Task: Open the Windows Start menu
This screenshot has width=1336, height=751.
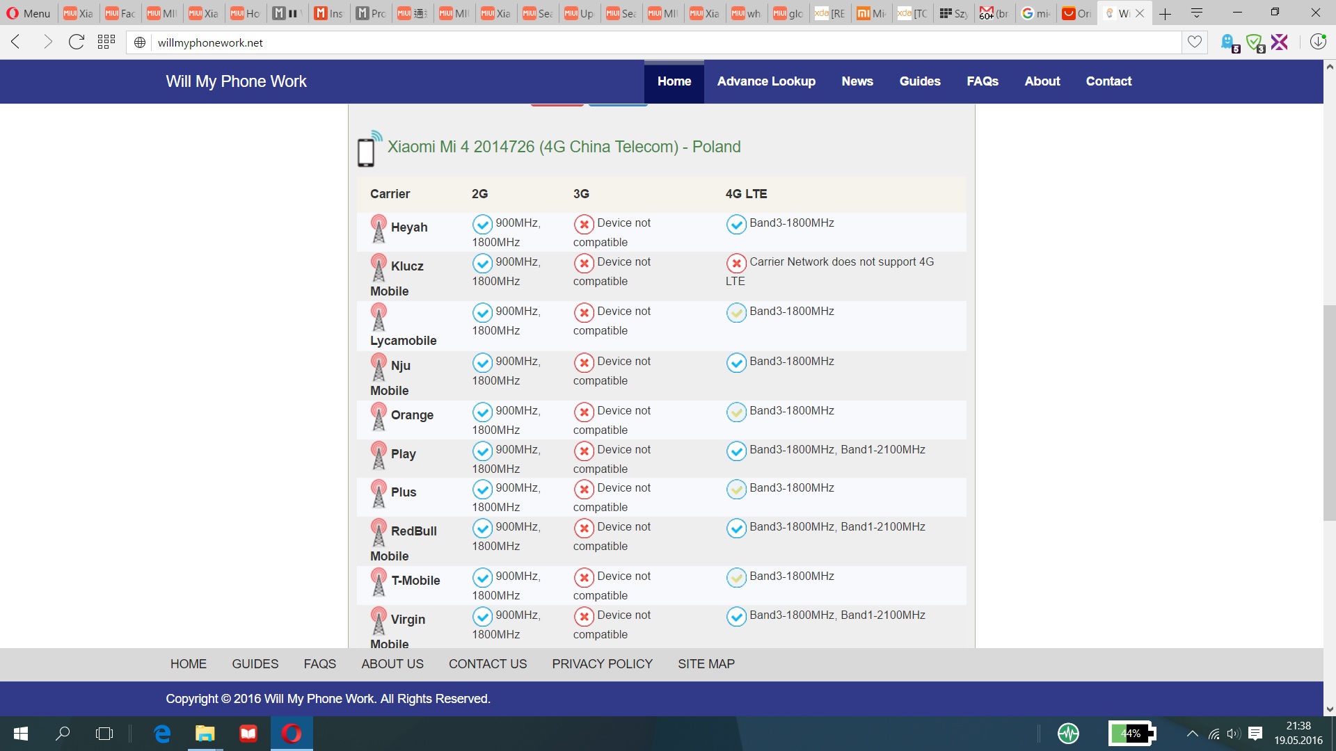Action: point(21,734)
